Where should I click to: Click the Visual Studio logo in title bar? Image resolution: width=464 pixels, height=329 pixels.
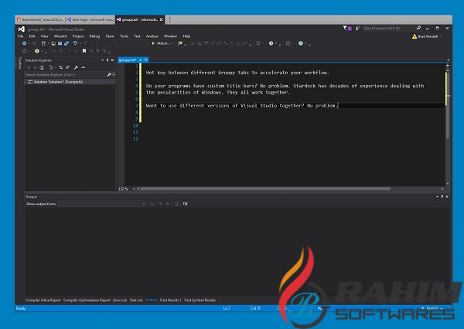pyautogui.click(x=22, y=29)
